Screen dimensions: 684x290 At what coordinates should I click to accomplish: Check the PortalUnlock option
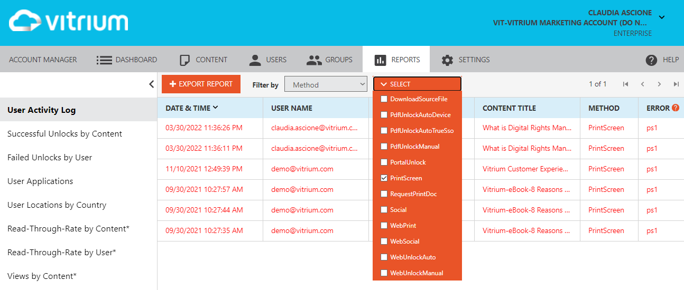coord(384,162)
